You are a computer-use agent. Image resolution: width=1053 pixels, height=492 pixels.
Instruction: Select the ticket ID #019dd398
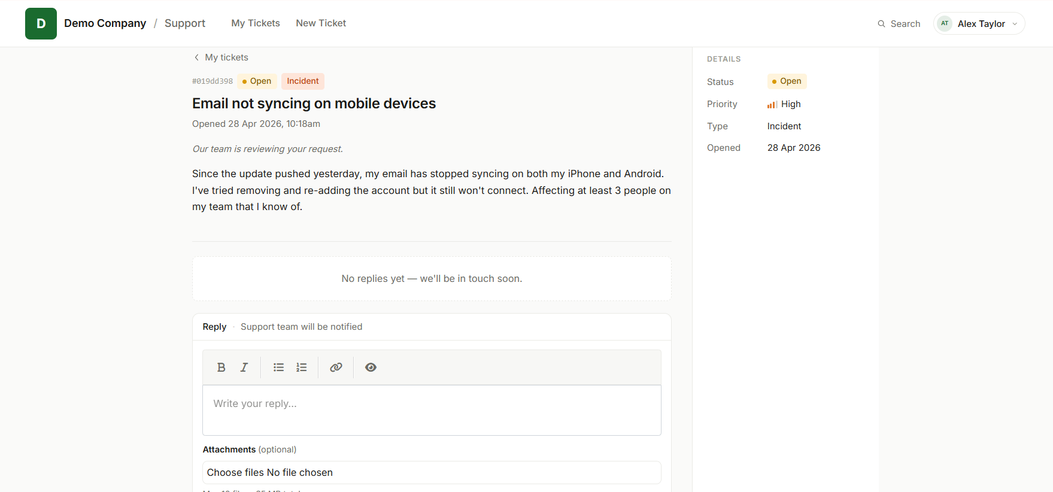pos(213,81)
